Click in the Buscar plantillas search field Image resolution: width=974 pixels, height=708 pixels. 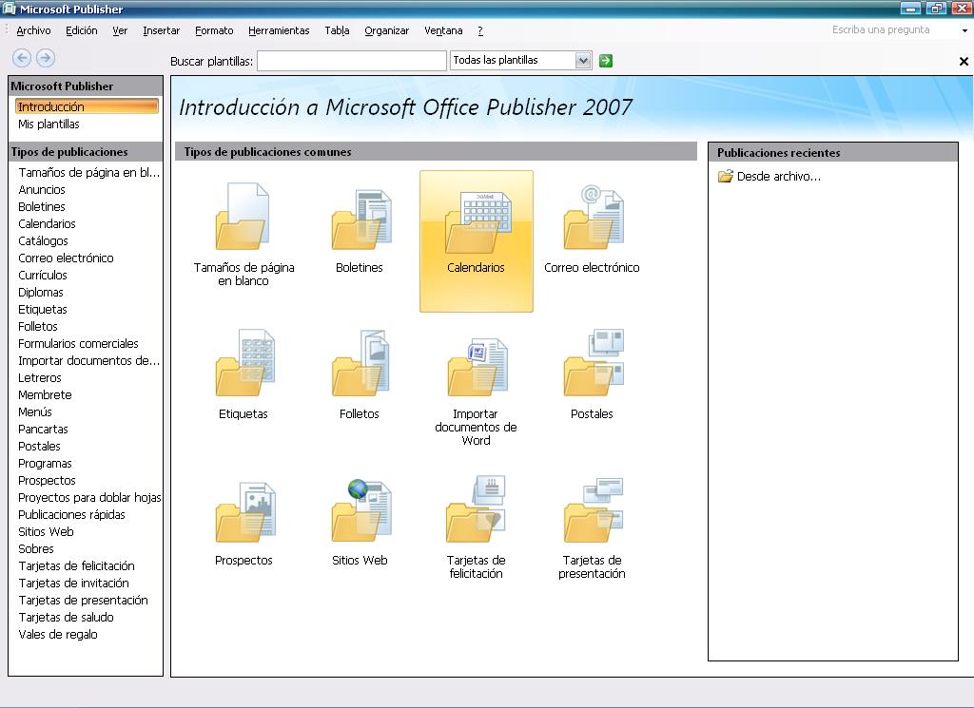(351, 61)
